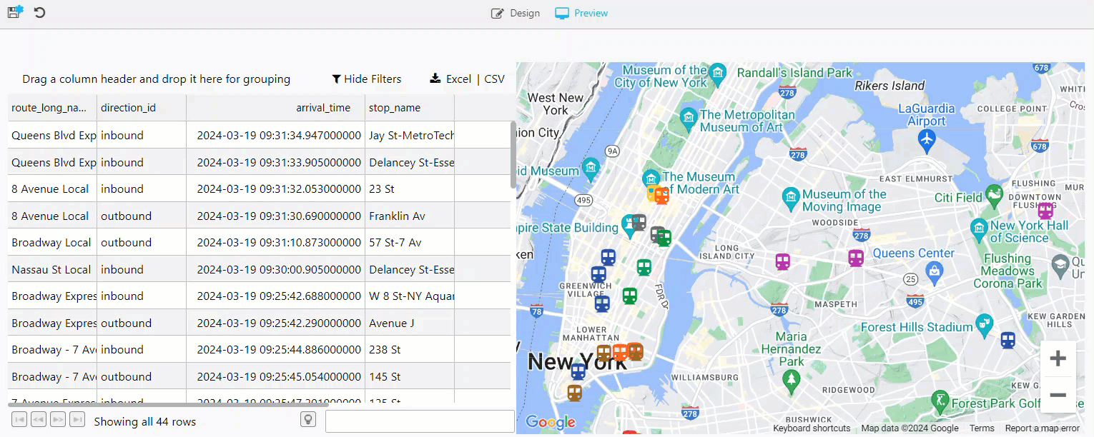Click the next page pager button
Screen dimensions: 1094x437
click(x=58, y=420)
